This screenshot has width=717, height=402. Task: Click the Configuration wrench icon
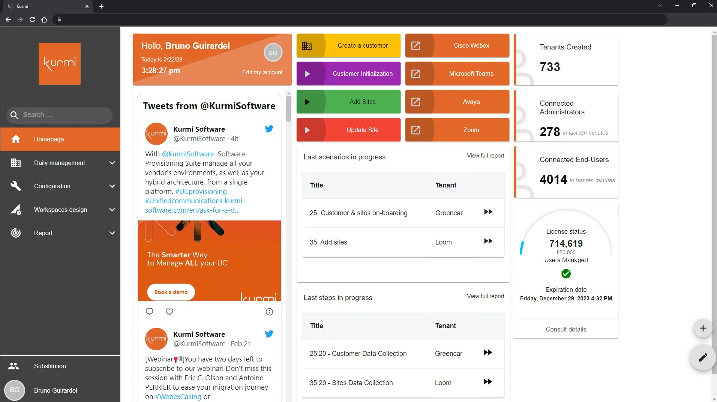click(x=16, y=186)
